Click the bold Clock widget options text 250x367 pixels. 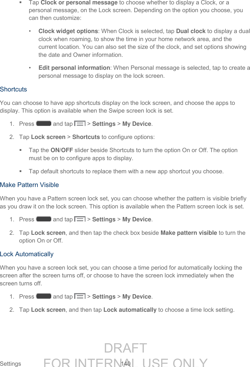[x=68, y=31]
